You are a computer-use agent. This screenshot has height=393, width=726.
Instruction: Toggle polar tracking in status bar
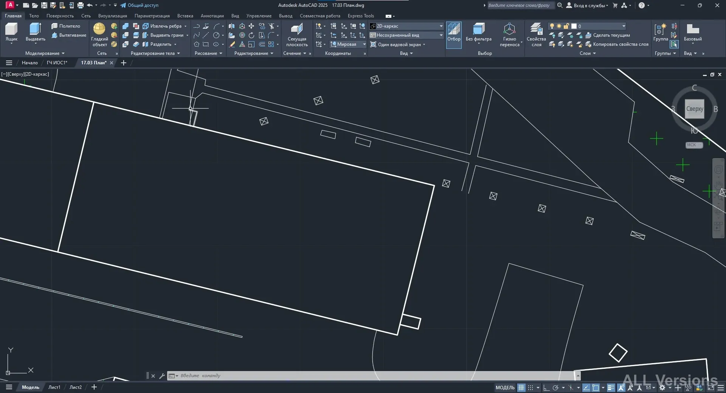click(x=555, y=387)
